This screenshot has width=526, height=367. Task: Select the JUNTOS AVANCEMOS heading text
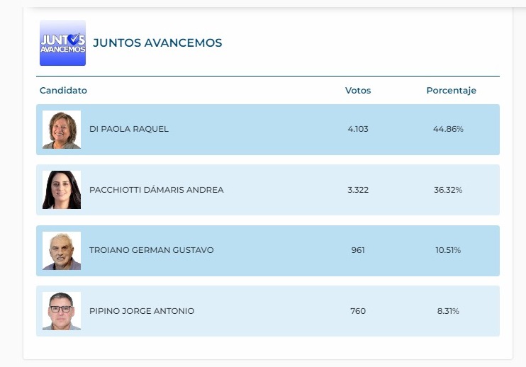pyautogui.click(x=157, y=43)
